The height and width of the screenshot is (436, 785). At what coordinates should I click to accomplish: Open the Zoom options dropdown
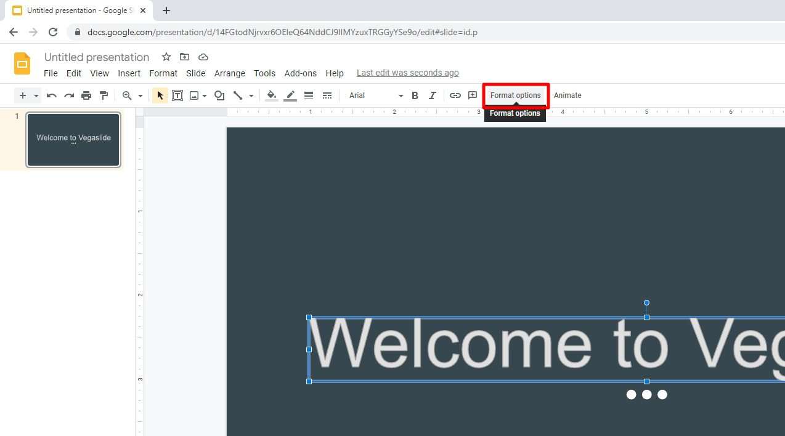pos(140,95)
